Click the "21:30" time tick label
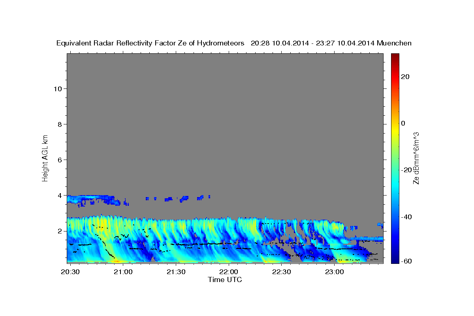This screenshot has height=316, width=474. tap(176, 272)
